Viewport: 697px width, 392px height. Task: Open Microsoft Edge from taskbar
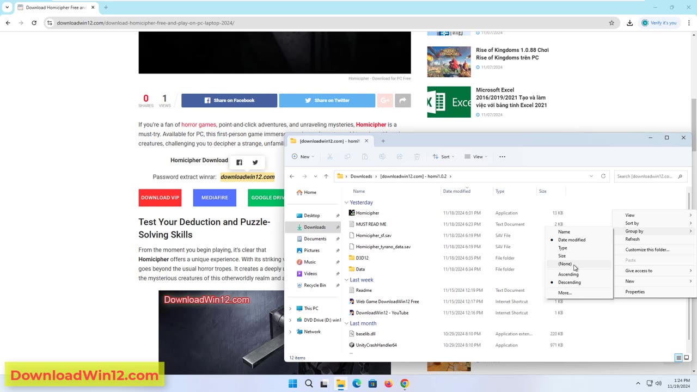pos(357,383)
